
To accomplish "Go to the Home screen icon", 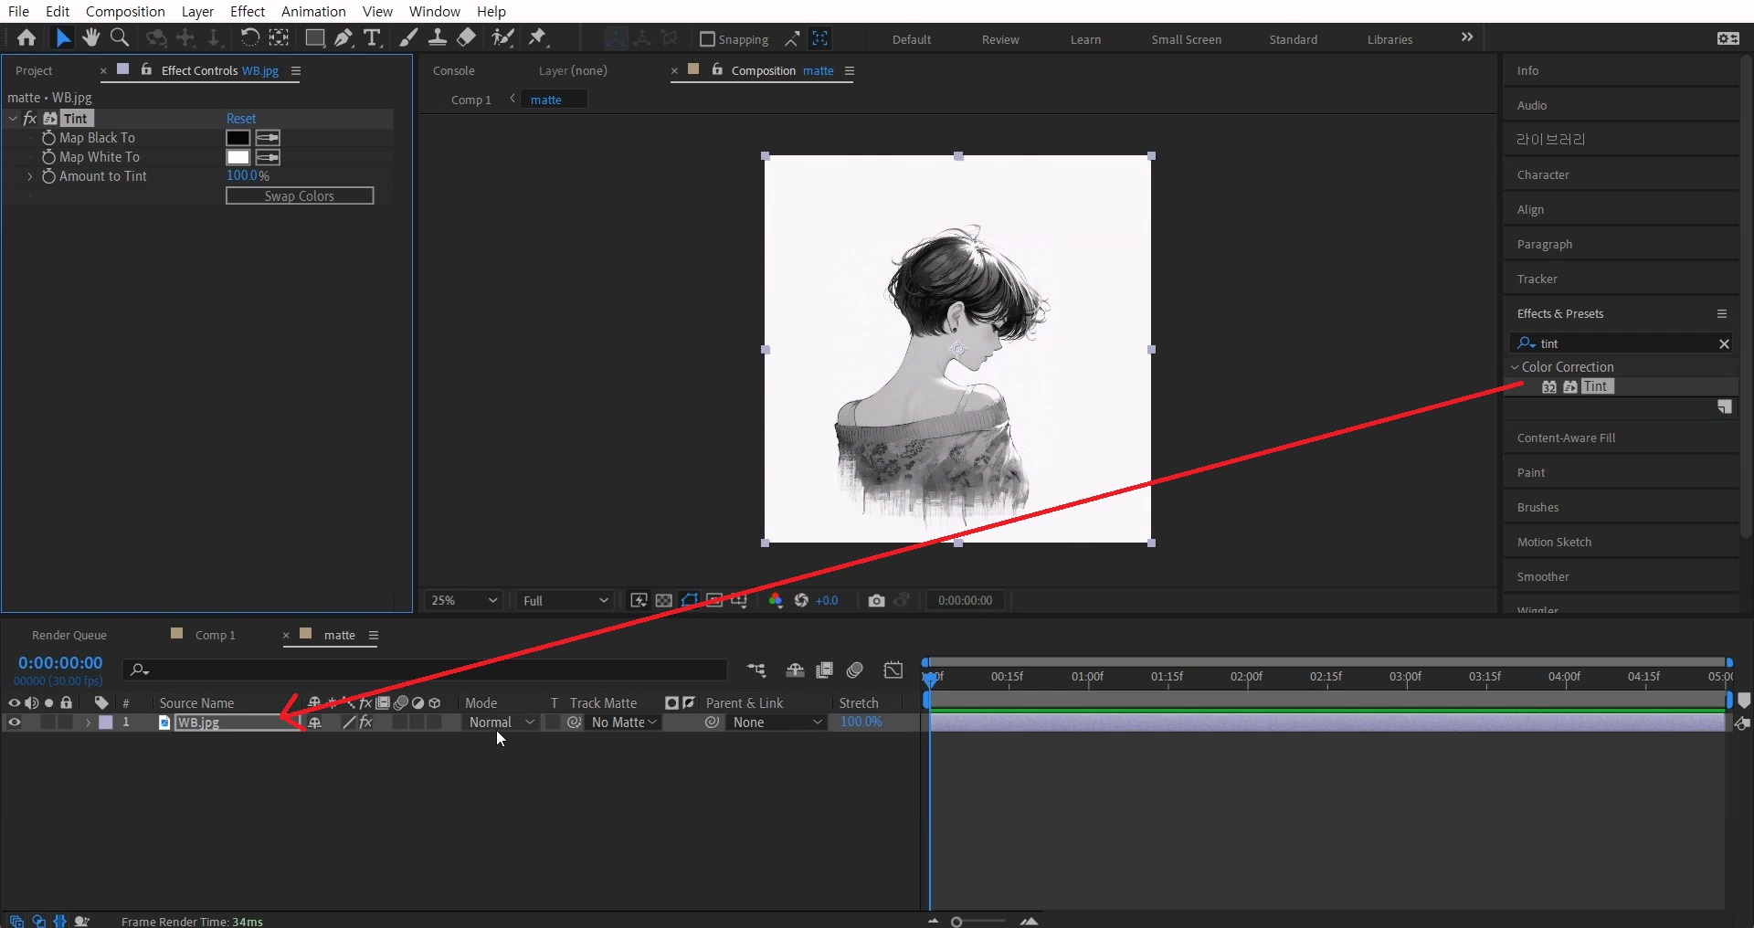I will click(x=26, y=37).
